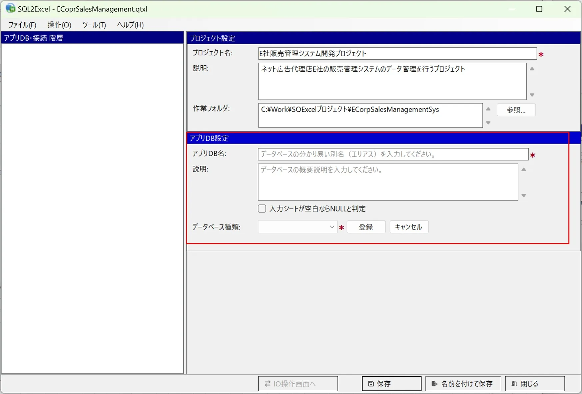582x394 pixels.
Task: Open the データベース種類 dropdown
Action: pos(297,227)
